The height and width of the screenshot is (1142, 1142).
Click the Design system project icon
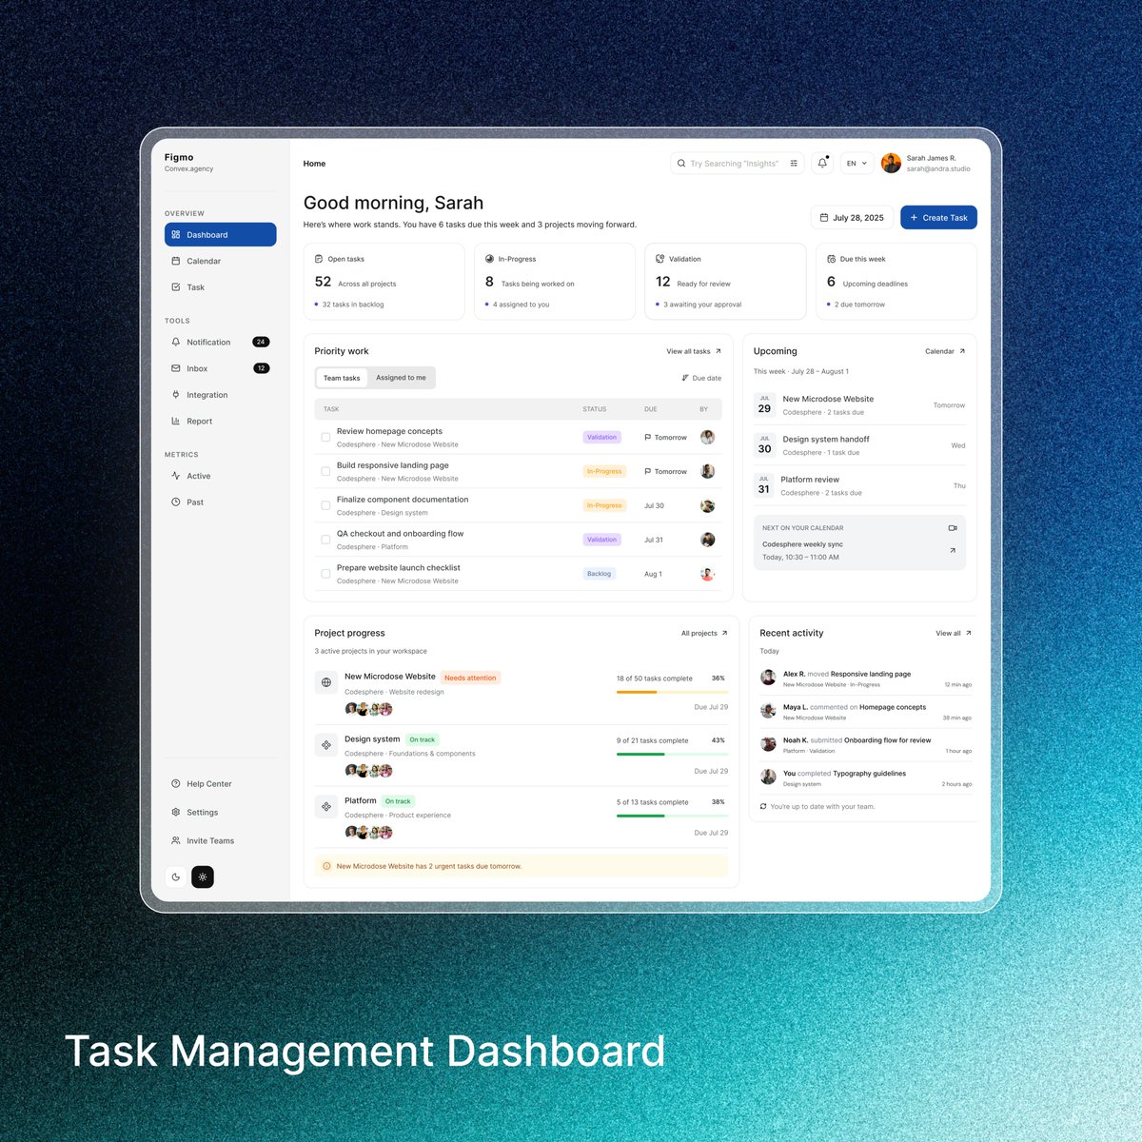326,744
